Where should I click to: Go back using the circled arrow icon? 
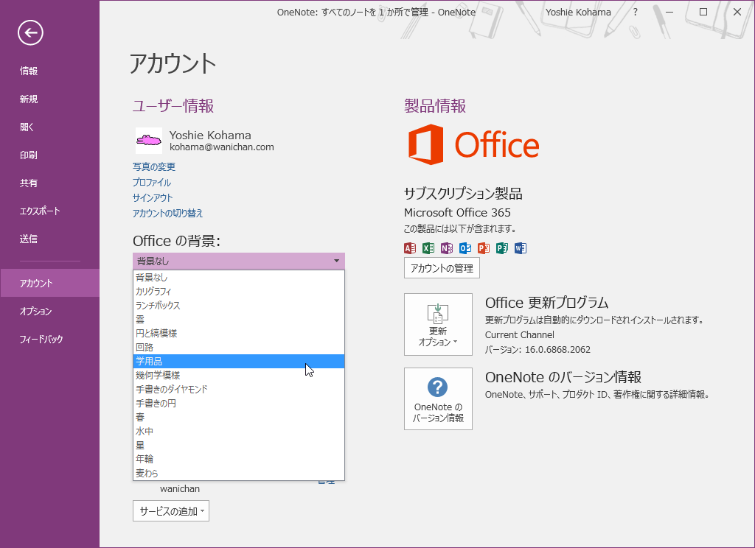point(30,32)
